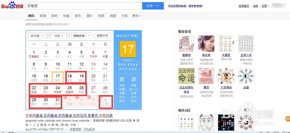Select December 7 大雪
This screenshot has width=290, height=133.
105,54
